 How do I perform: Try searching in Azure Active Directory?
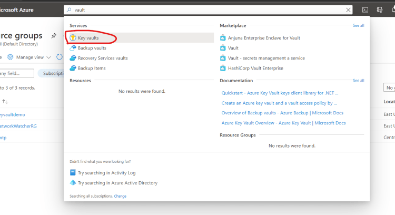[x=117, y=183]
